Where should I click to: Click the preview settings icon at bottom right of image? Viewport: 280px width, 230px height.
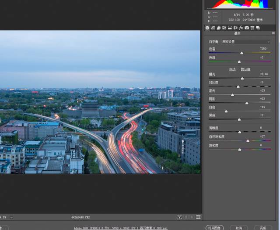click(199, 217)
